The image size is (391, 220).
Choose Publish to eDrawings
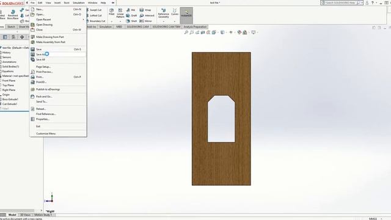[x=58, y=89]
